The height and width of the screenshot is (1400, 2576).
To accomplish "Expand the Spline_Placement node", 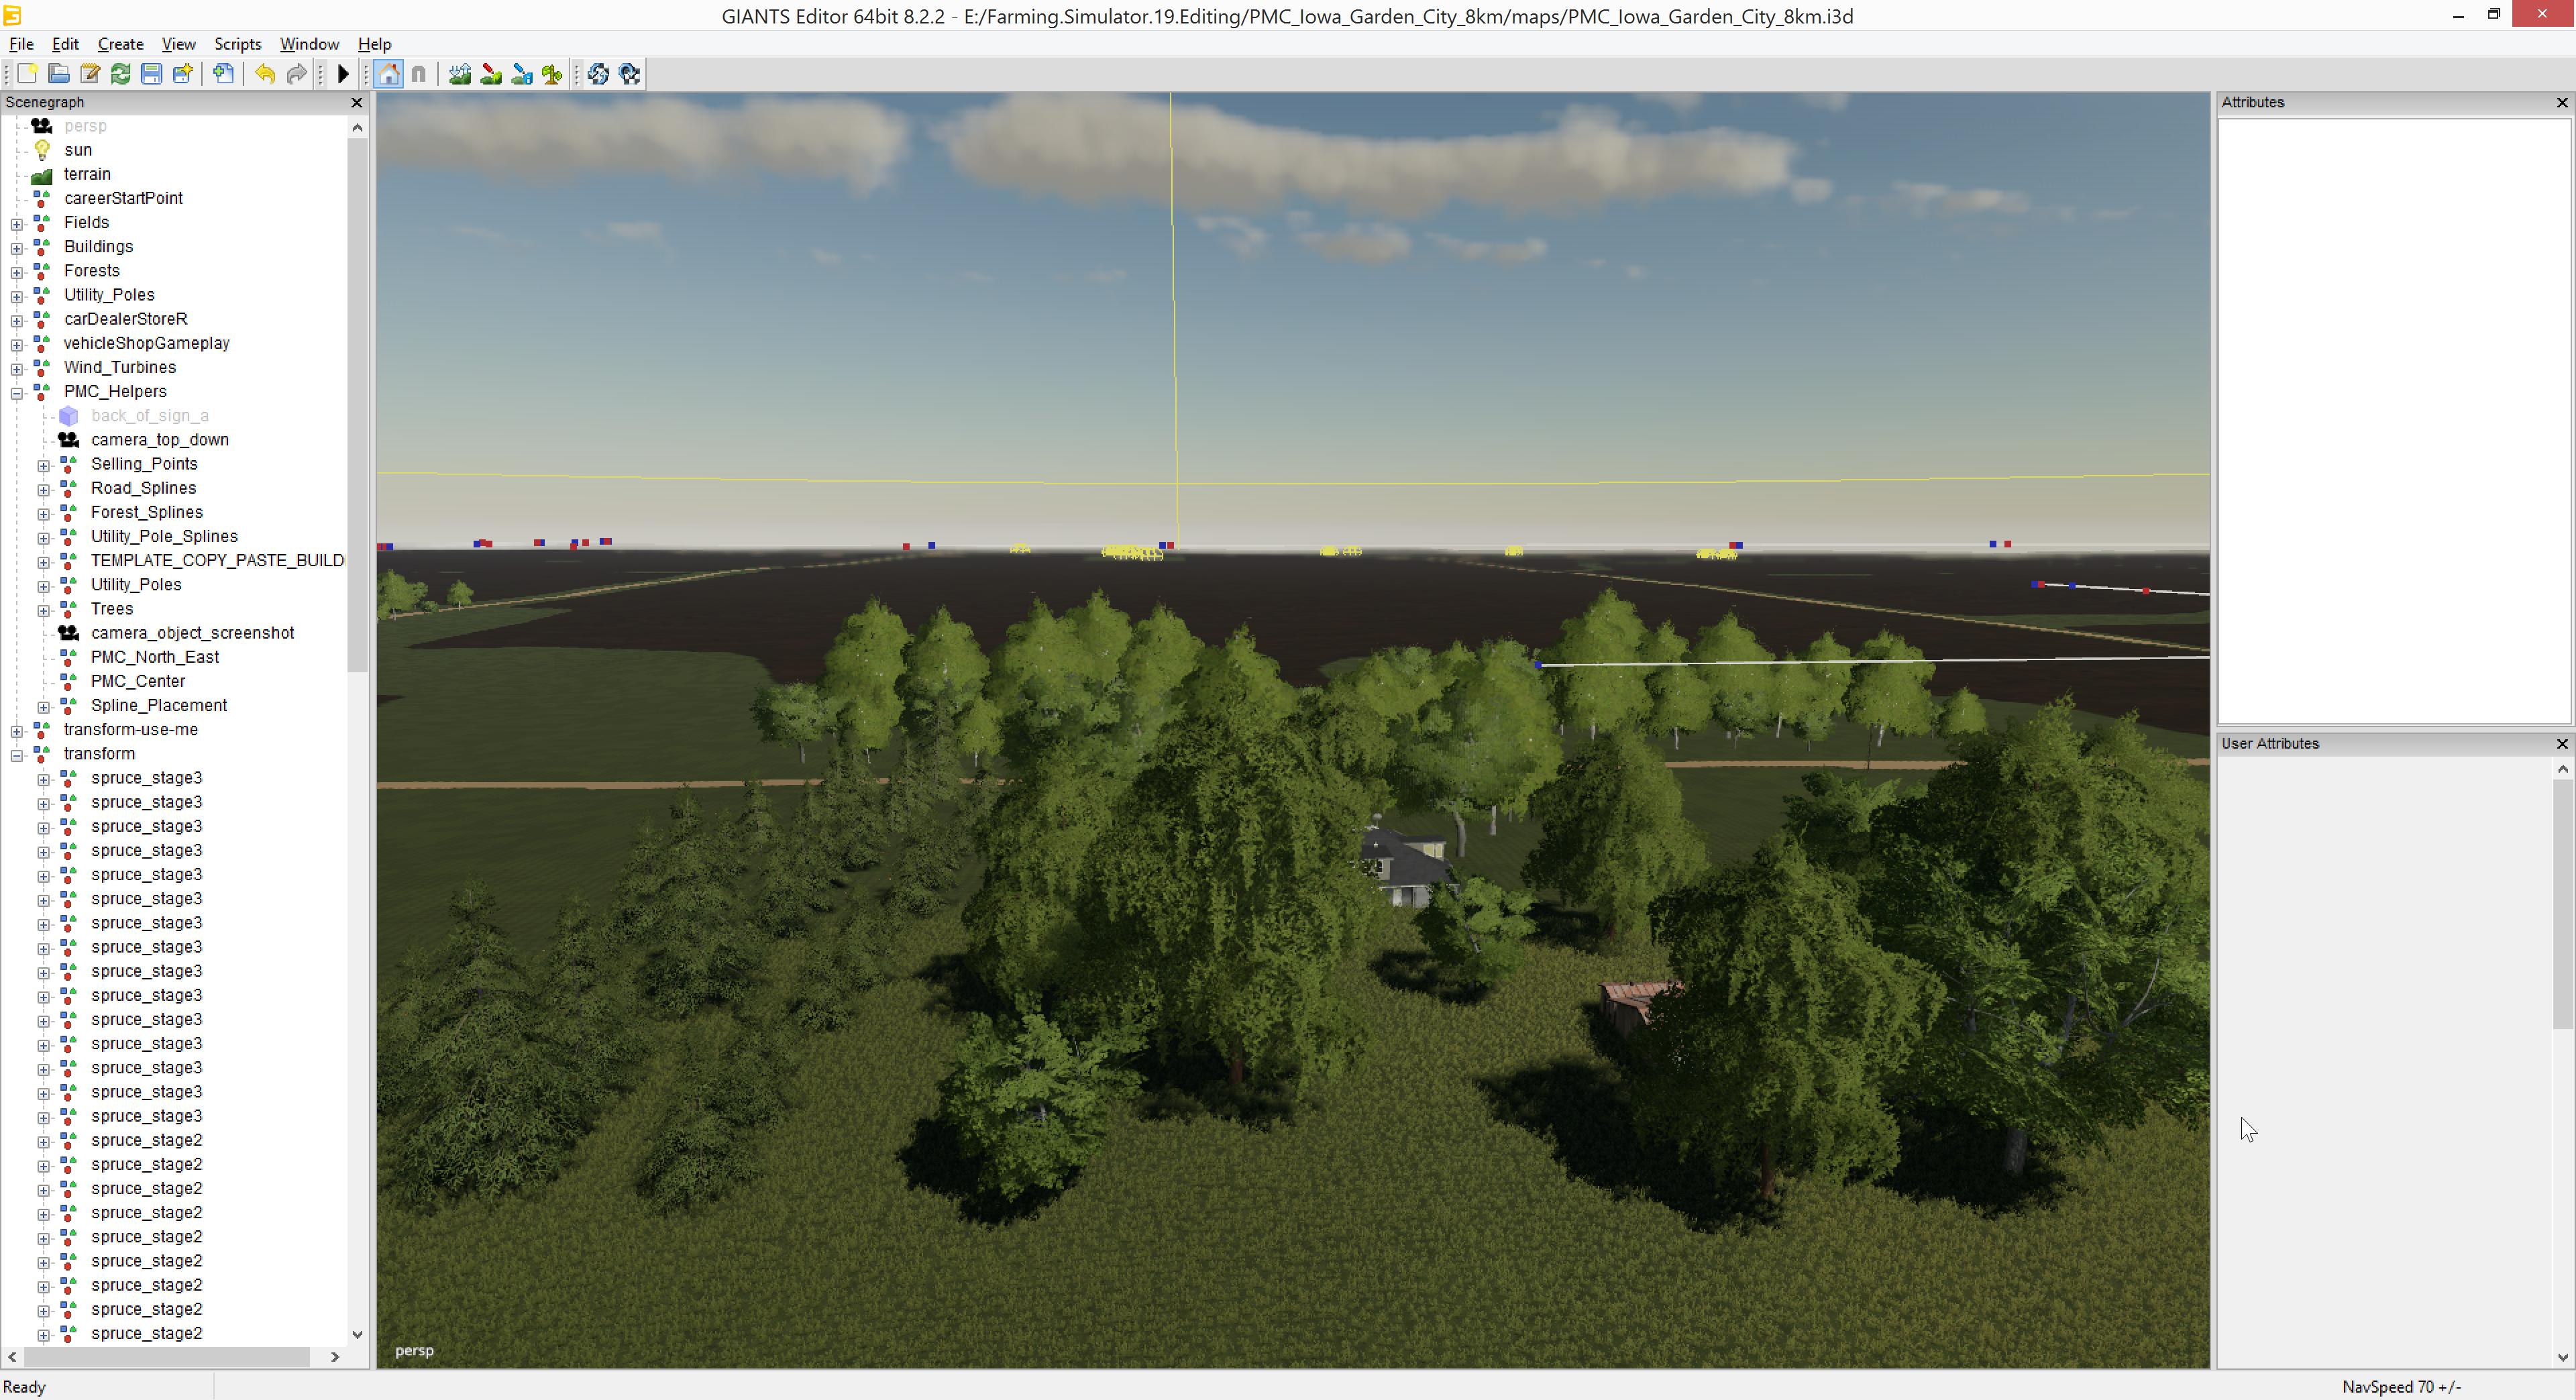I will [x=44, y=707].
